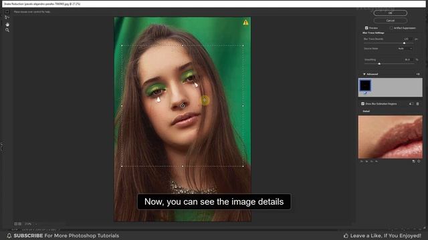Select the Blur Estimation tool
428x240 pixels.
click(7, 12)
